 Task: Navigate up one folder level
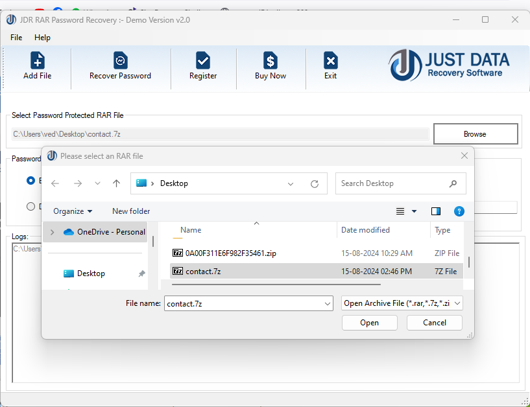point(117,183)
